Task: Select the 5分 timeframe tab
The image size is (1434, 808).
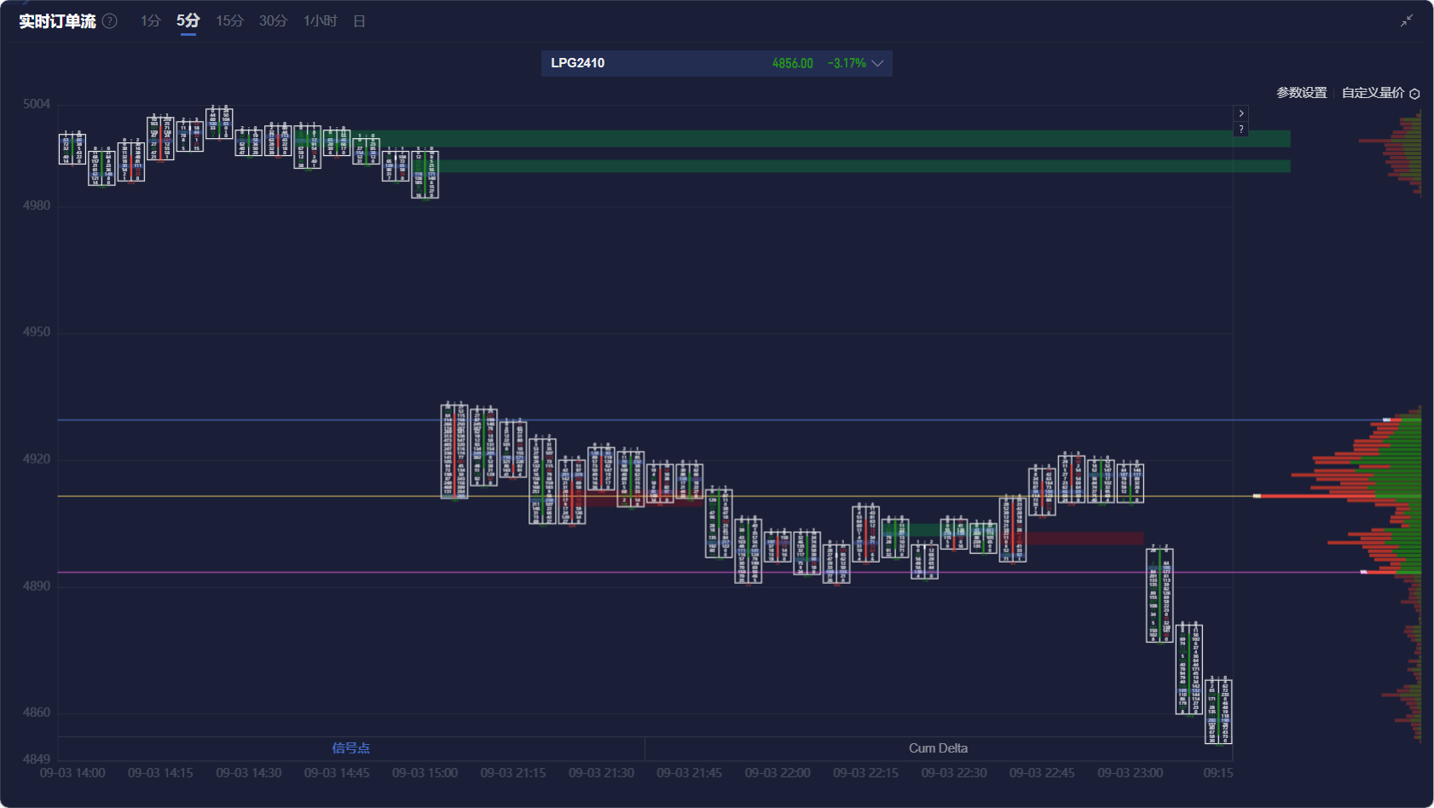Action: pyautogui.click(x=188, y=20)
